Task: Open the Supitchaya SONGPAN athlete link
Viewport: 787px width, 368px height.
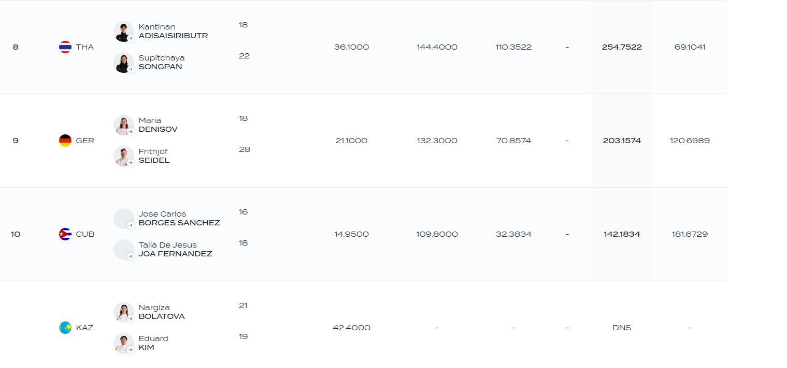Action: click(162, 63)
